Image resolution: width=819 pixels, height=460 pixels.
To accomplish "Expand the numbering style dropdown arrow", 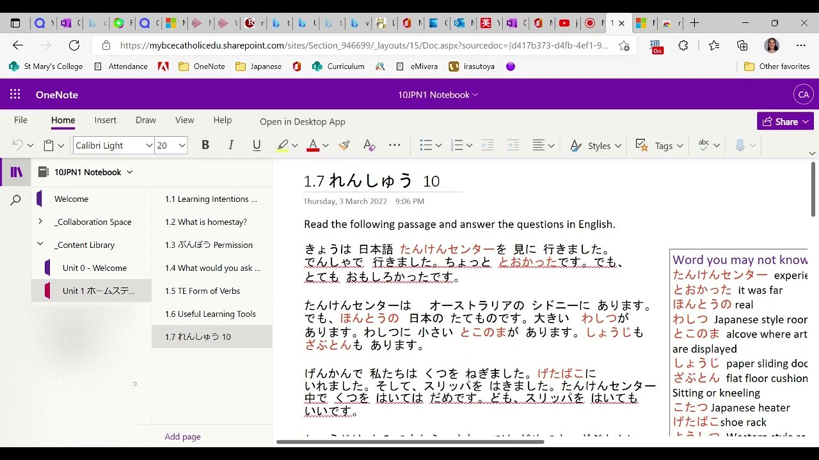I will coord(469,146).
